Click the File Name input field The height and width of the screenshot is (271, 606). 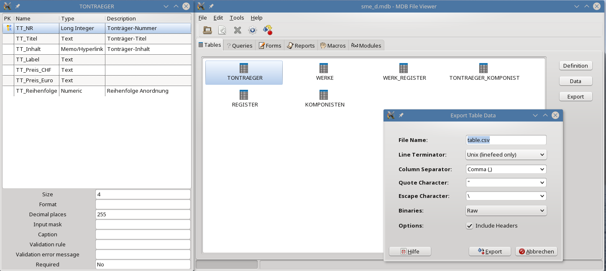pyautogui.click(x=506, y=140)
